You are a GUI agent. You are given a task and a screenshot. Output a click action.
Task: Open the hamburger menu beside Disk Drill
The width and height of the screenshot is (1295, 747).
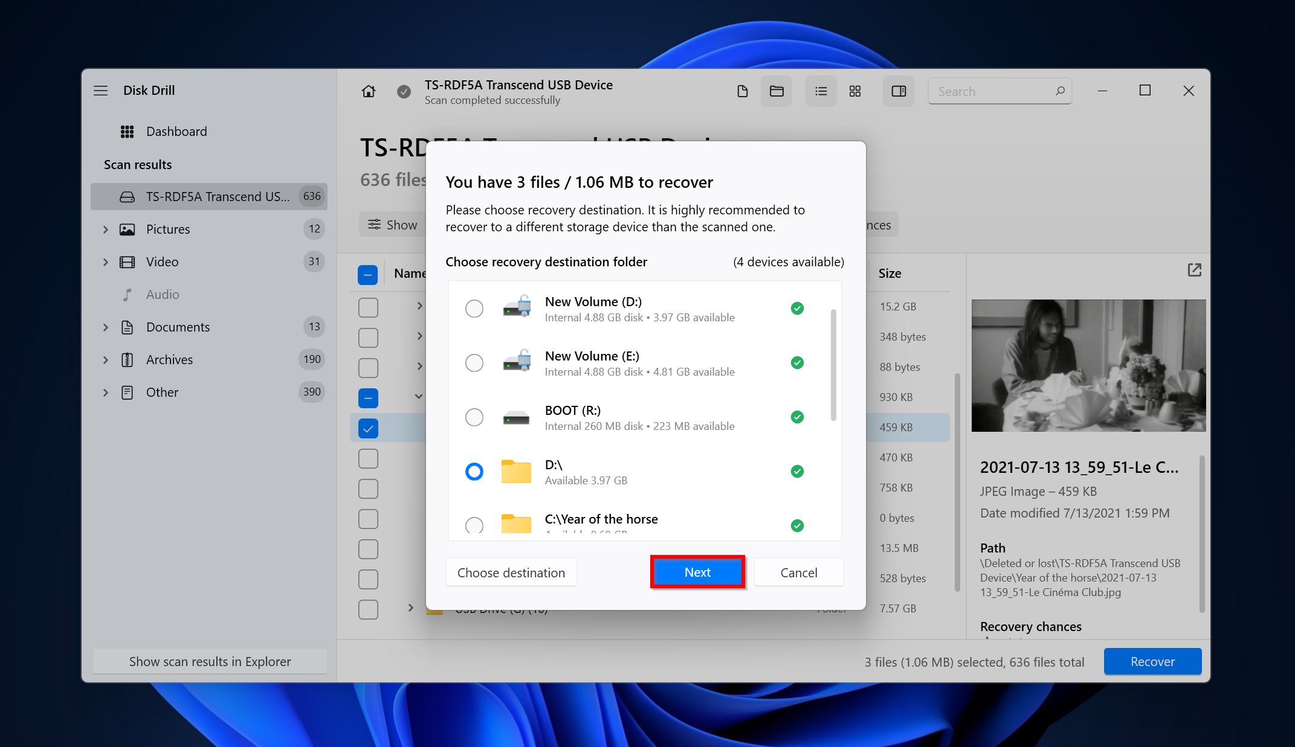(x=101, y=91)
